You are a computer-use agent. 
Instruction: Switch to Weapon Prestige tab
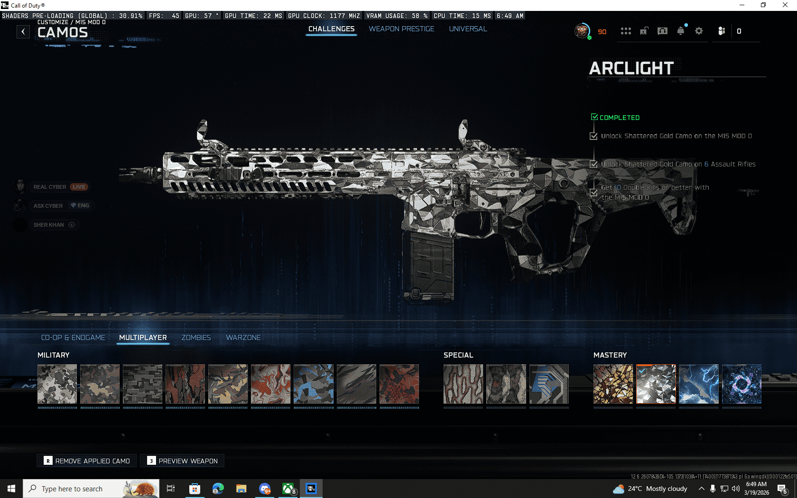[401, 29]
